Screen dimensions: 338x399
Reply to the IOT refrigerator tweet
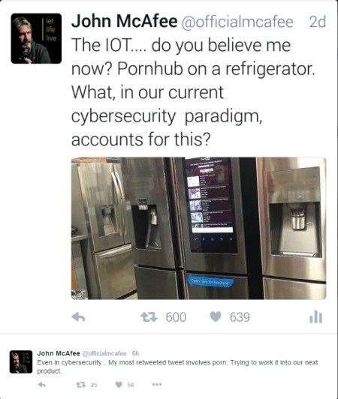(x=78, y=317)
